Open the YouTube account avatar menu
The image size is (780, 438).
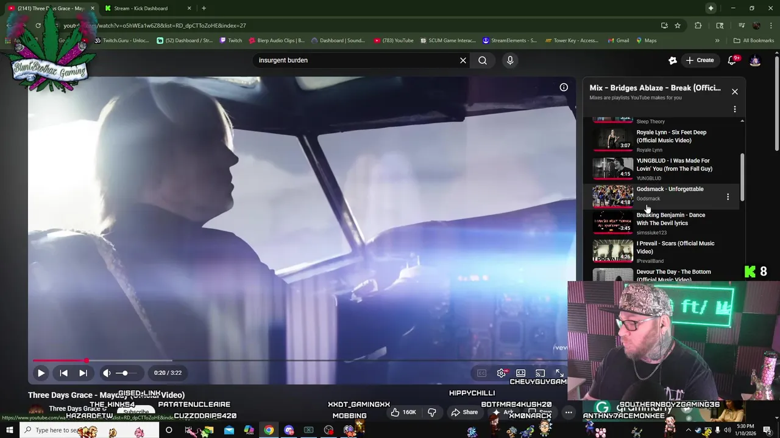(755, 60)
